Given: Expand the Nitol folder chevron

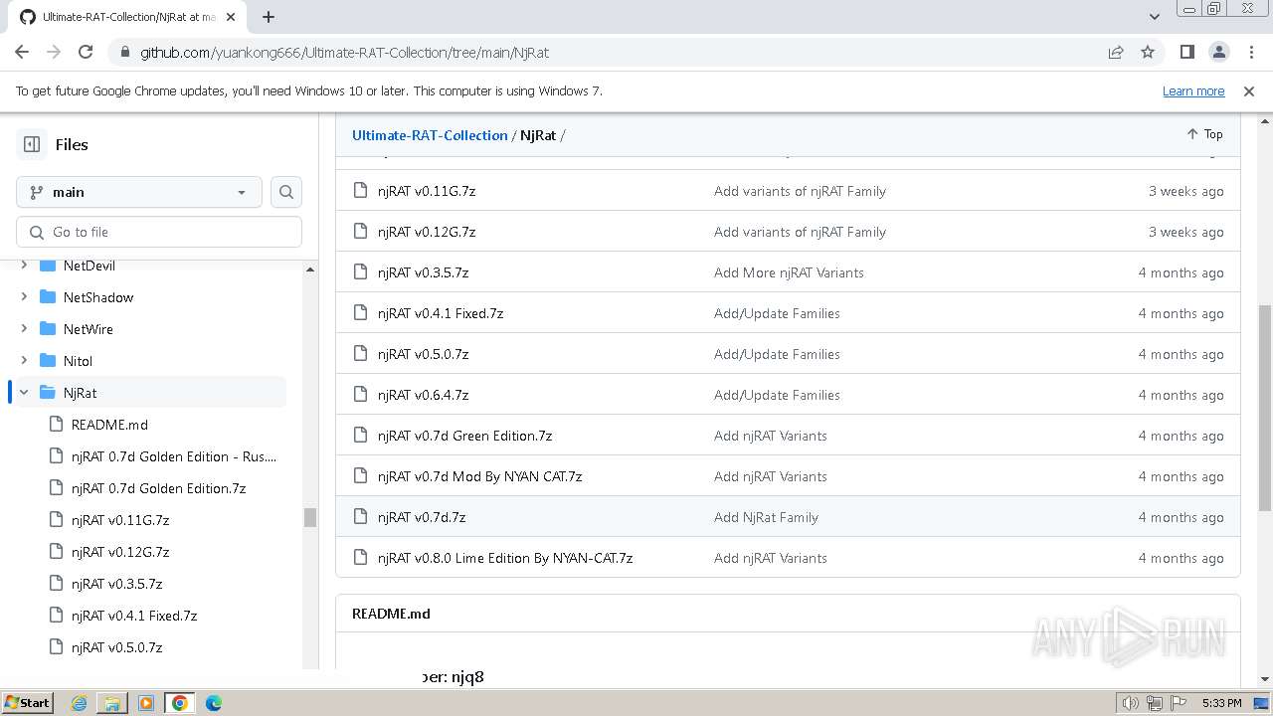Looking at the screenshot, I should pyautogui.click(x=24, y=361).
